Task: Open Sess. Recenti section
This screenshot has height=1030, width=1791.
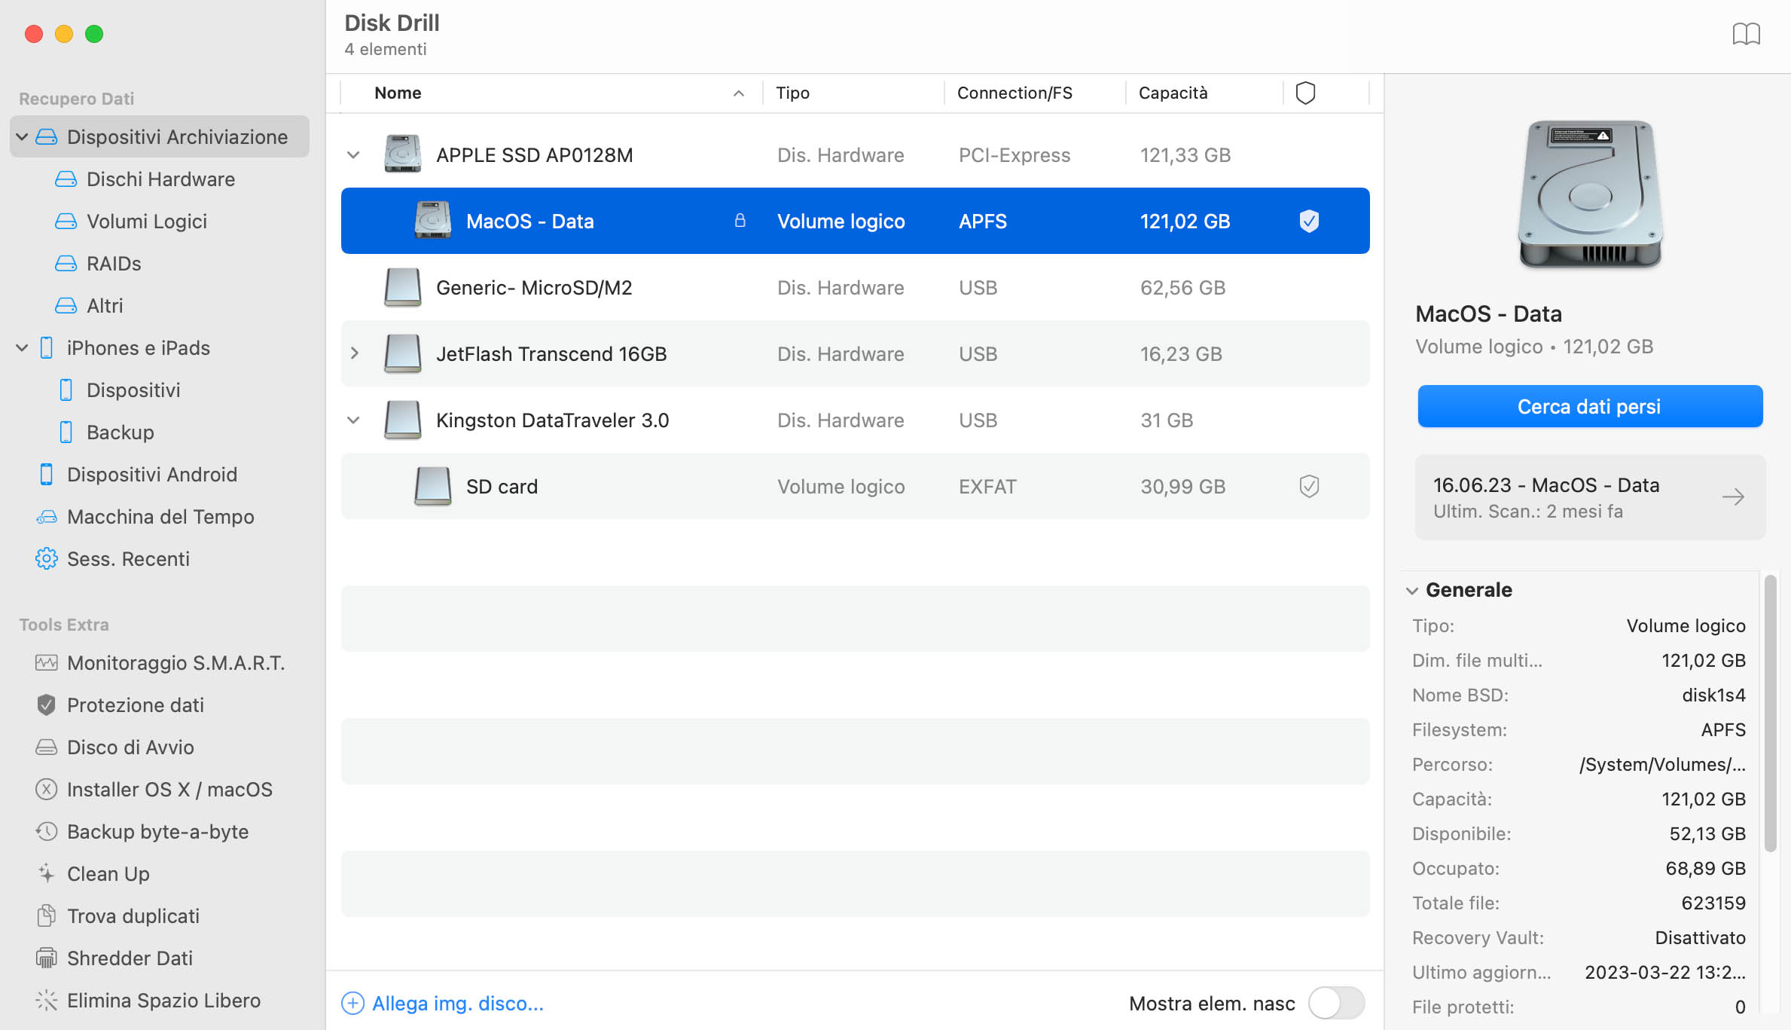Action: click(x=128, y=559)
